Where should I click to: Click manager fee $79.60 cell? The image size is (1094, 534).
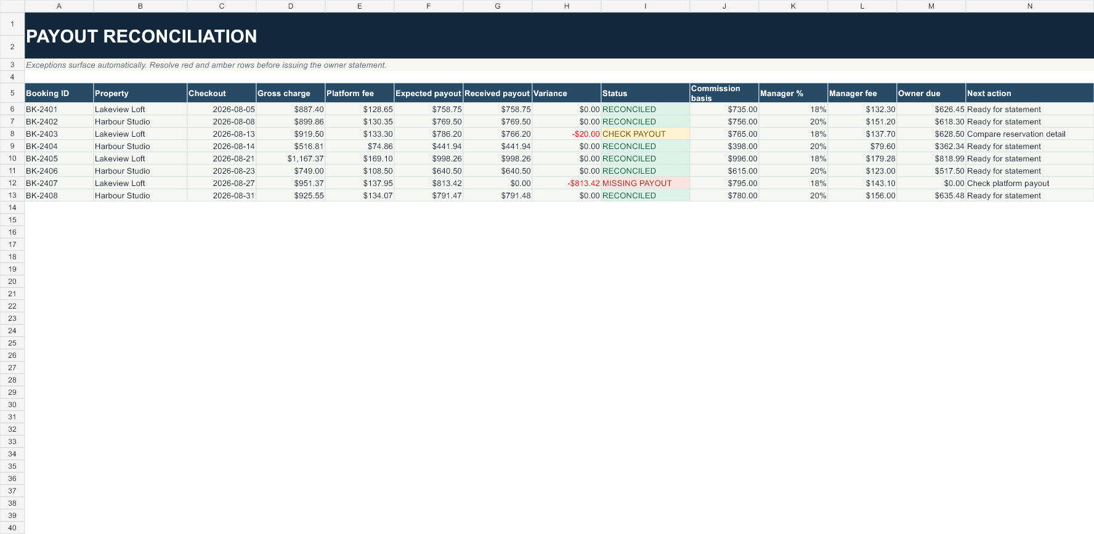pos(862,146)
